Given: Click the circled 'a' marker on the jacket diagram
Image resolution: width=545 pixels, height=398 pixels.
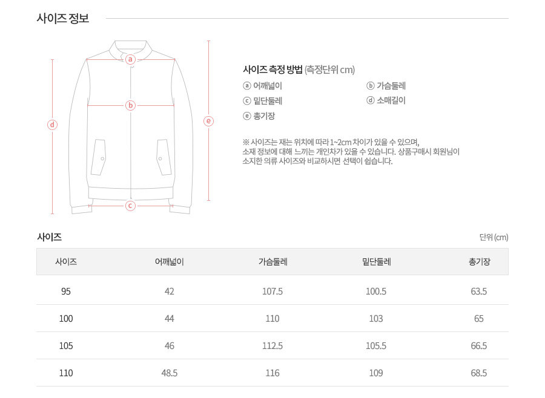Looking at the screenshot, I should tap(130, 59).
